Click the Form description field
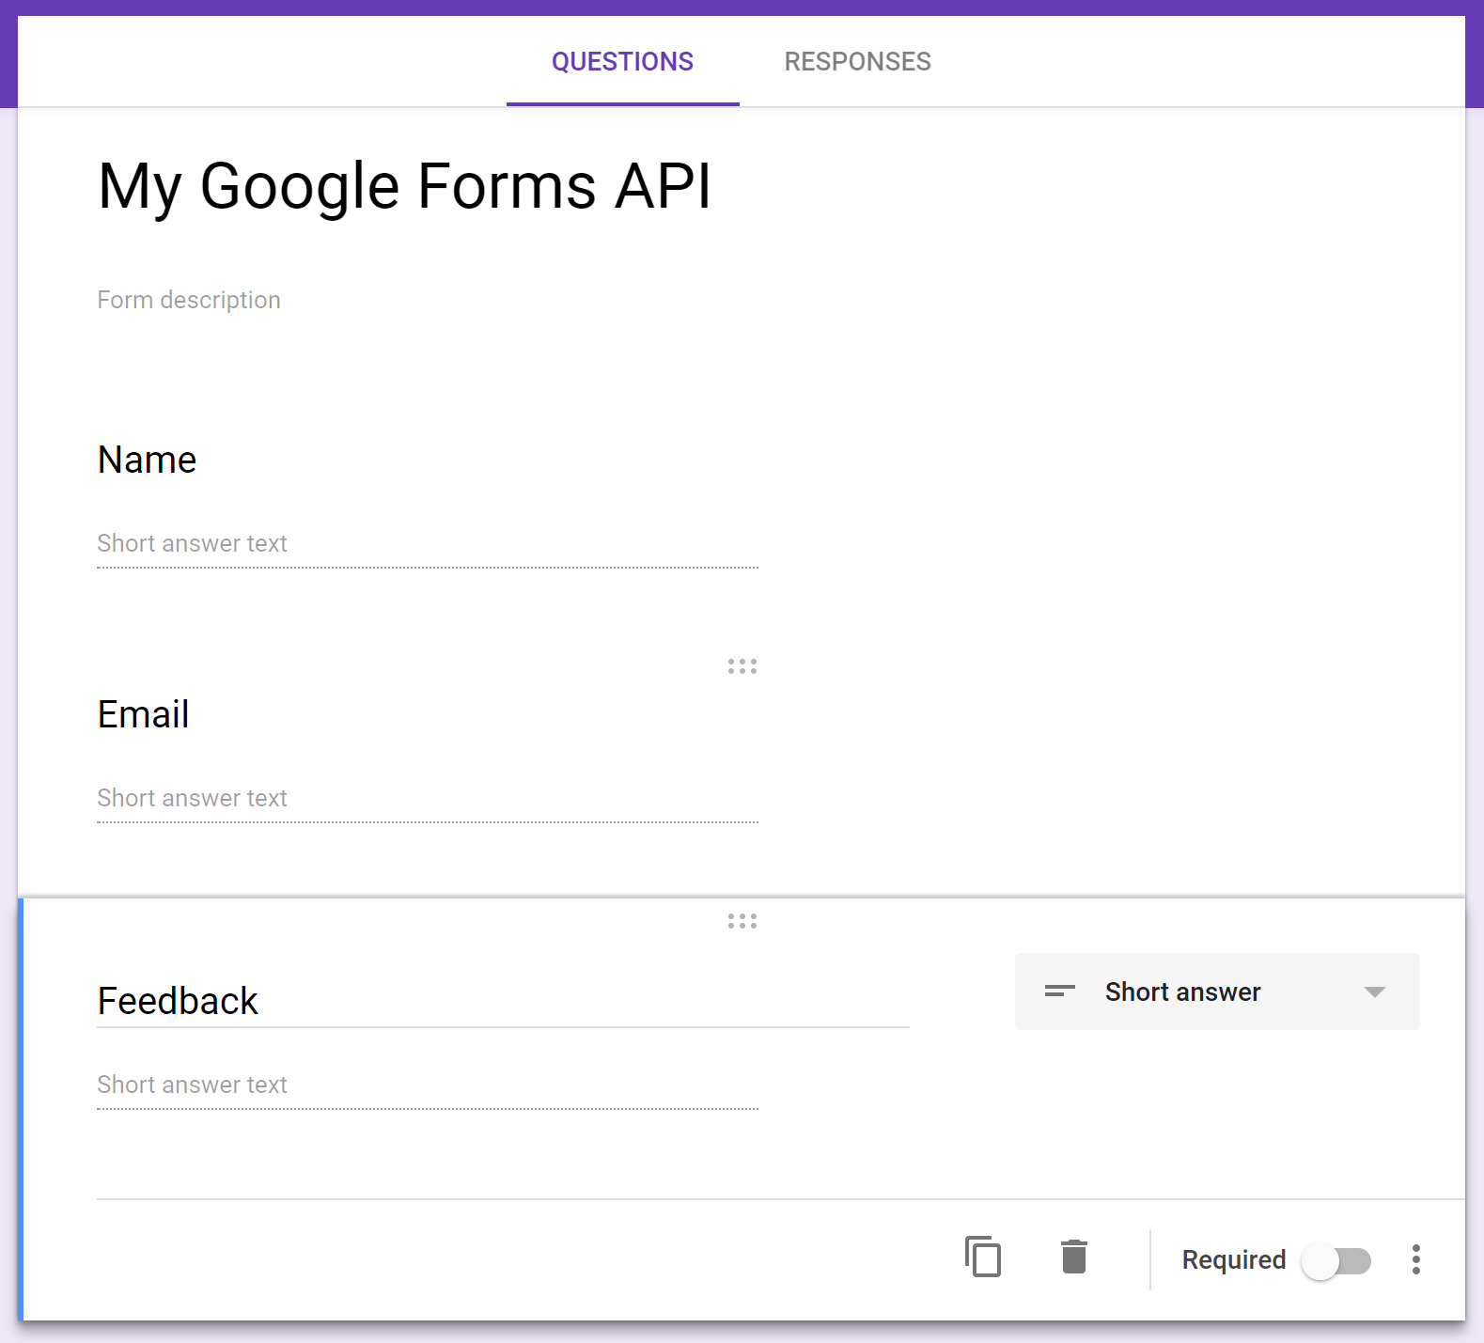Viewport: 1484px width, 1343px height. (189, 300)
